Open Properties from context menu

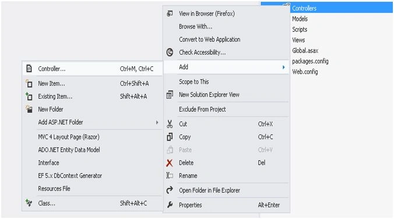pos(226,205)
